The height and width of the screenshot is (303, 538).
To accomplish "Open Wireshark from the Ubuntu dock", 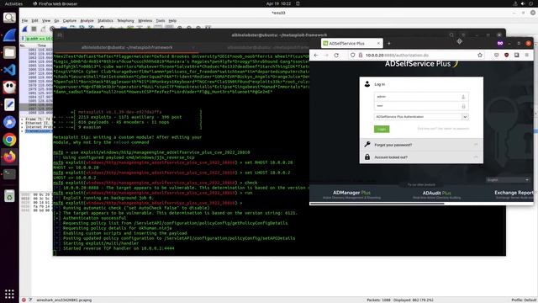I will click(9, 35).
